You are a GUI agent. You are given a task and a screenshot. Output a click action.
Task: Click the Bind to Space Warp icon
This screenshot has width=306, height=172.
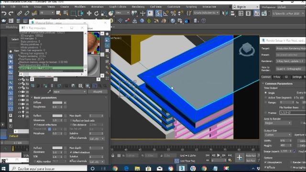pos(34,13)
